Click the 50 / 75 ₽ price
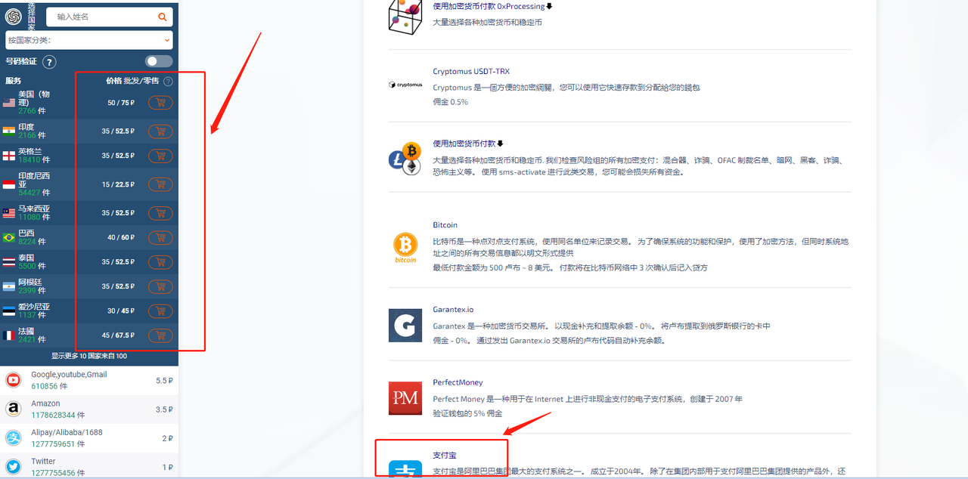The width and height of the screenshot is (968, 479). click(x=121, y=103)
